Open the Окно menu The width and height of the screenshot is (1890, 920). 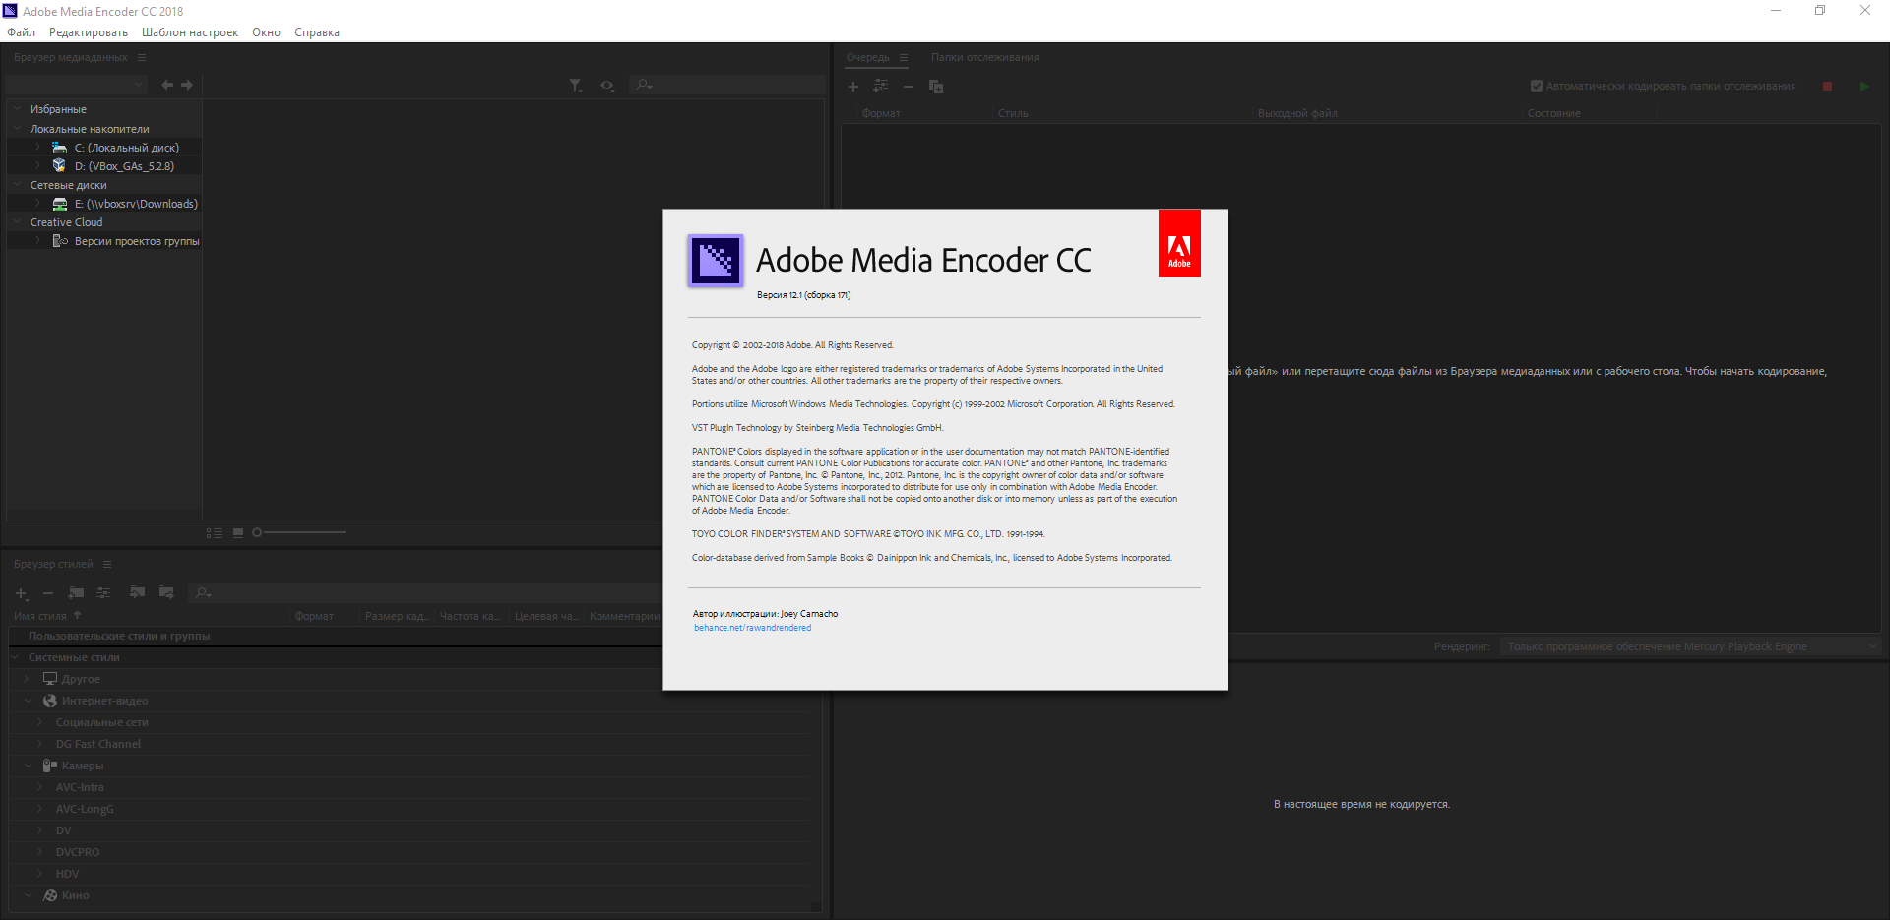(266, 32)
